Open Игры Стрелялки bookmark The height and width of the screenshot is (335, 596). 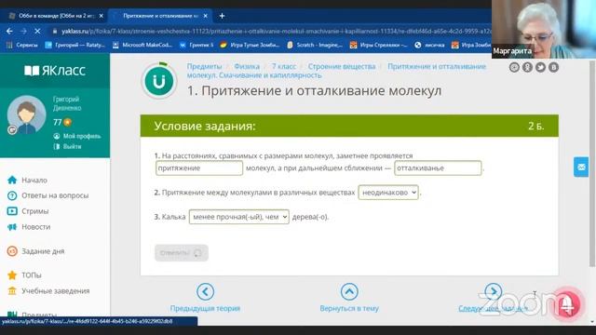(x=378, y=46)
